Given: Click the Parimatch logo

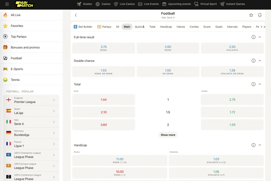Looking at the screenshot, I should pos(24,4).
